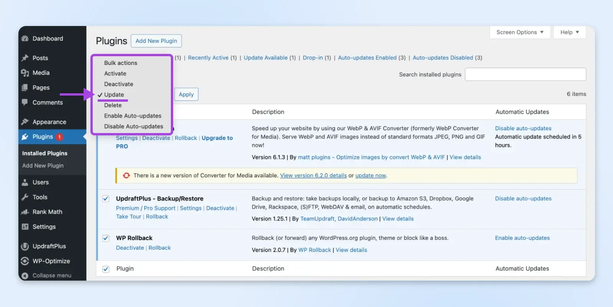Click the 'update now' link in notice
The image size is (613, 307).
(x=370, y=175)
